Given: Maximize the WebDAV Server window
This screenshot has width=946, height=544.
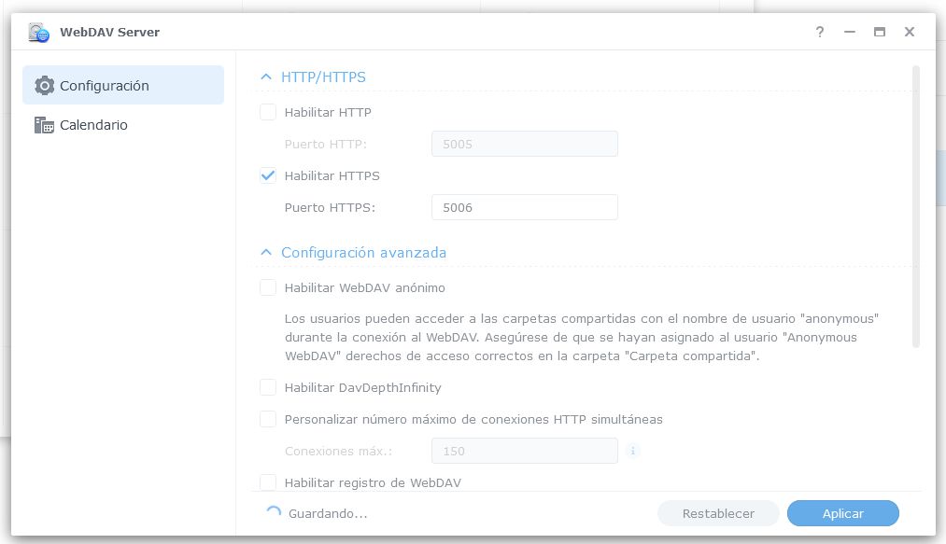Looking at the screenshot, I should click(x=879, y=32).
